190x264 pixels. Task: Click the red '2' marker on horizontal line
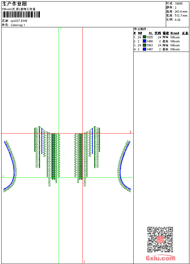(x=130, y=132)
